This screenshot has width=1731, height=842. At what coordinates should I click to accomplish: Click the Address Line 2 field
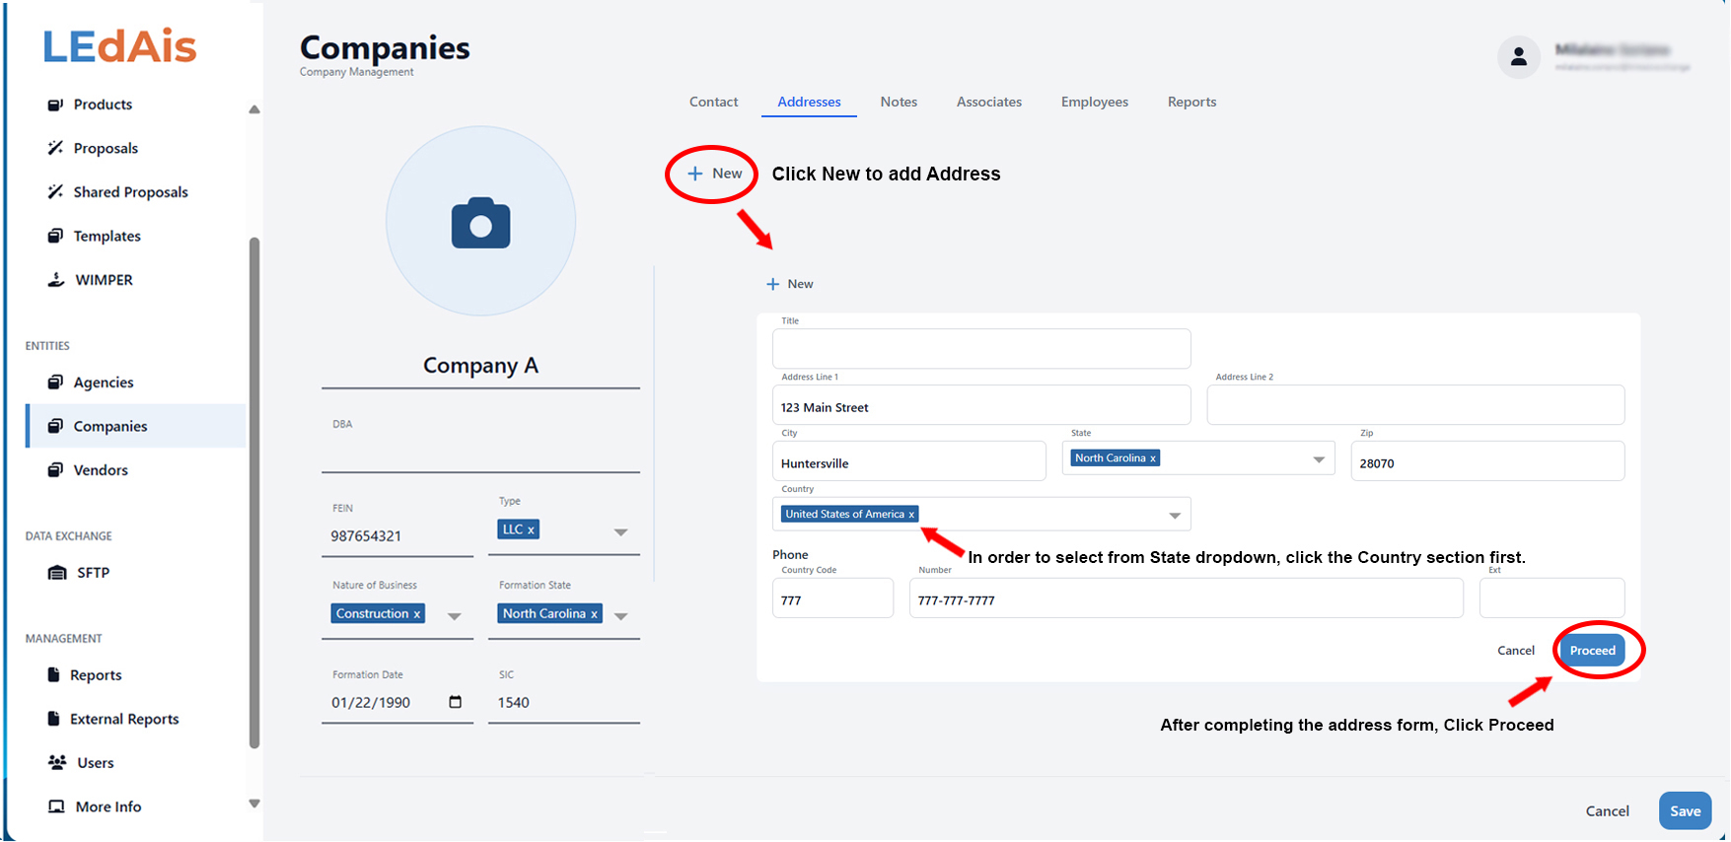[1415, 405]
